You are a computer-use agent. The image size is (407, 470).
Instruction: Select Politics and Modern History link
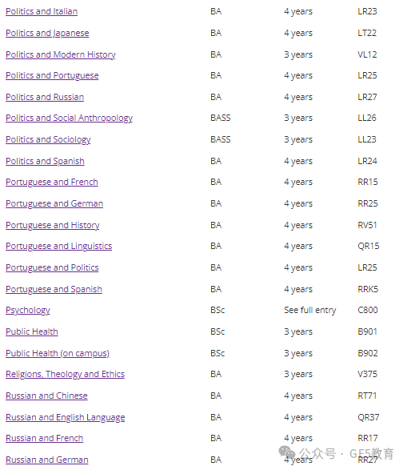(61, 54)
